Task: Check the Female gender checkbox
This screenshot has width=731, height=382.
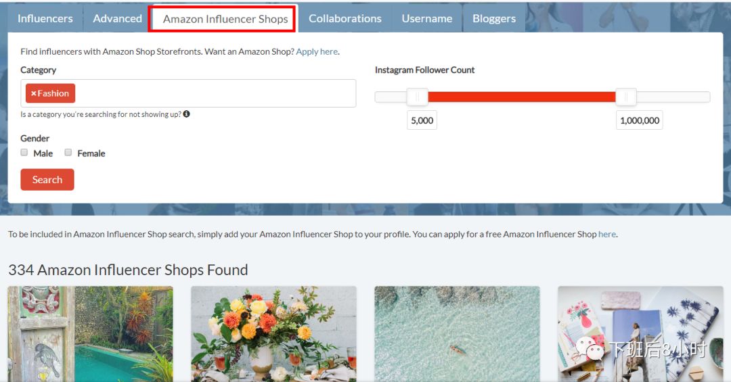Action: (68, 152)
